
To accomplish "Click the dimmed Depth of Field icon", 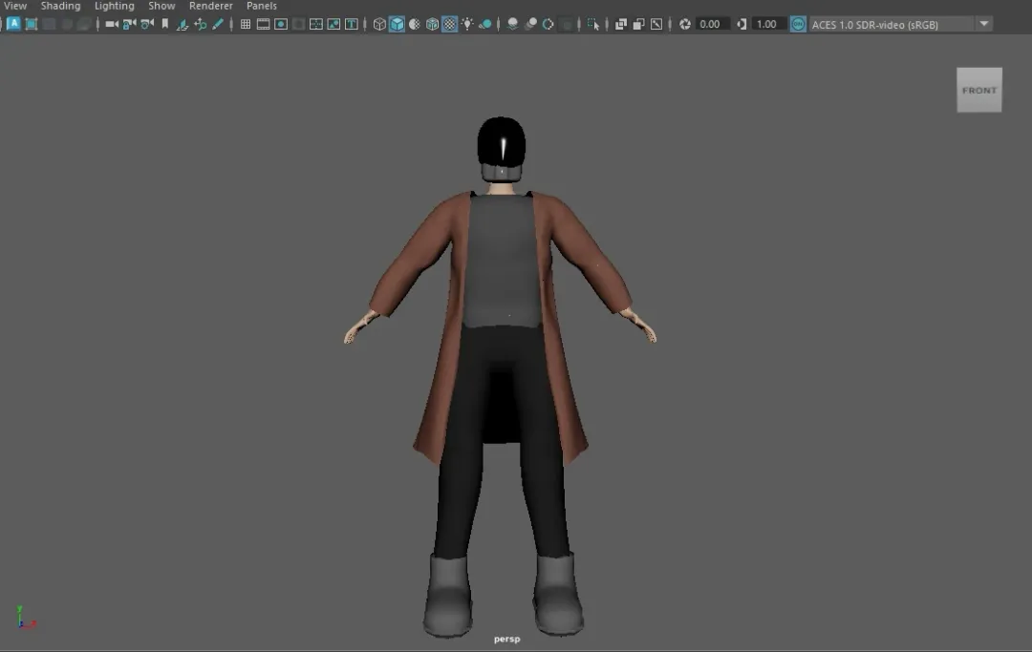I will (x=566, y=24).
